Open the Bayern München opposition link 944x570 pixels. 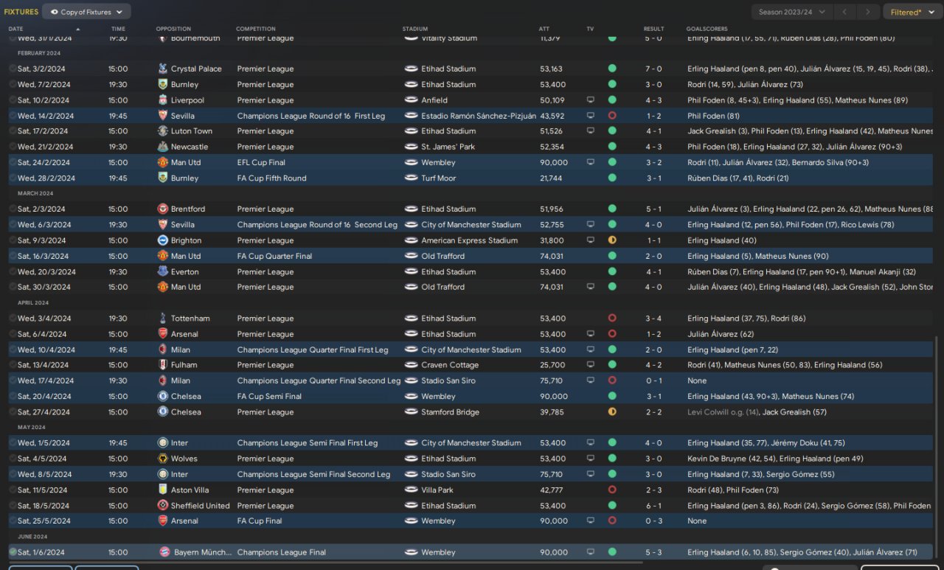[203, 552]
